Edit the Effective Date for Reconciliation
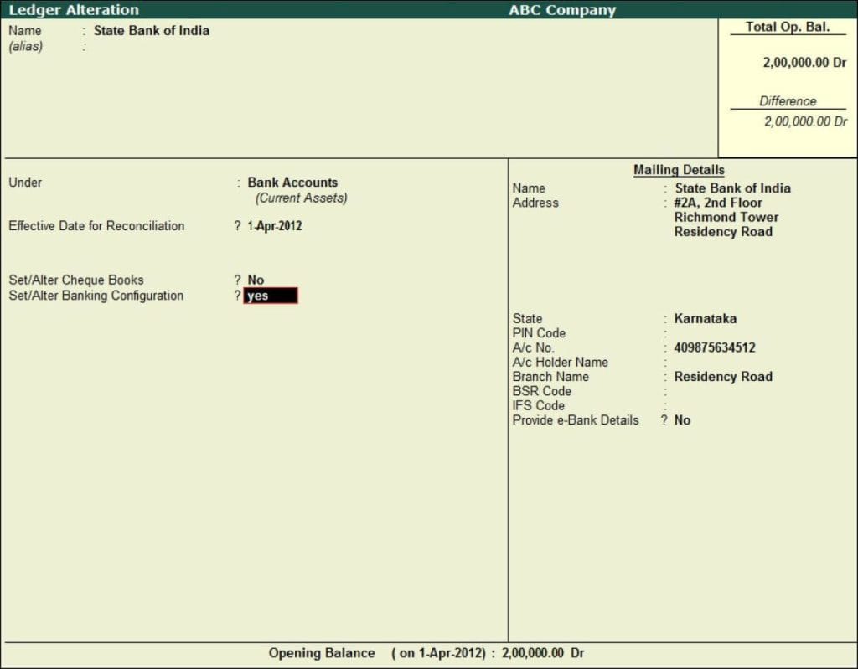858x669 pixels. pyautogui.click(x=274, y=226)
